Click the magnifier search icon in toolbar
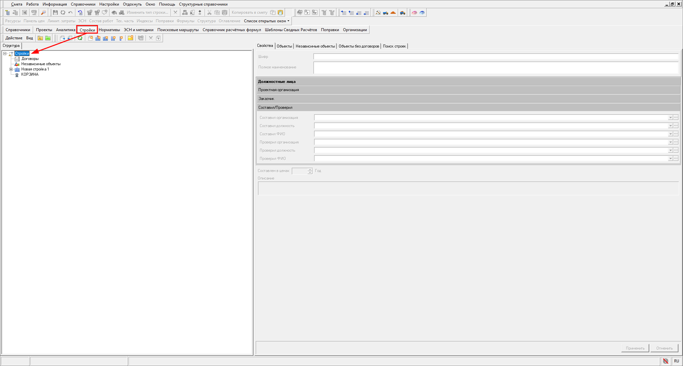The image size is (683, 366). point(43,12)
